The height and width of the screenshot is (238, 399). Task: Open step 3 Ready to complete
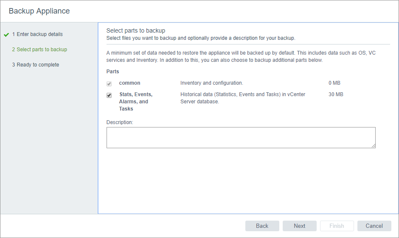coord(35,65)
